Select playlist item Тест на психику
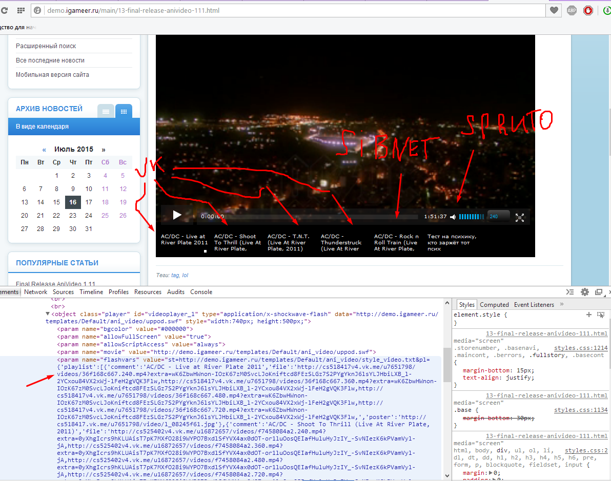611x481 pixels. point(452,242)
